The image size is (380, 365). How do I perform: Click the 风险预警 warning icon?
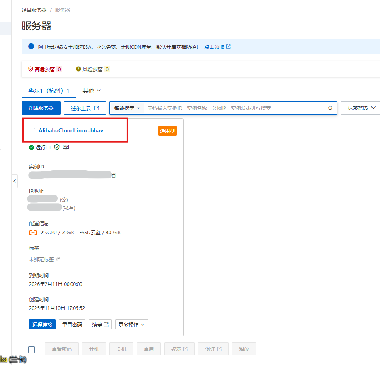pyautogui.click(x=78, y=69)
